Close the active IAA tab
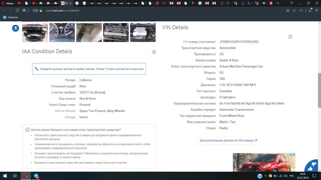The image size is (321, 180). pyautogui.click(x=71, y=3)
